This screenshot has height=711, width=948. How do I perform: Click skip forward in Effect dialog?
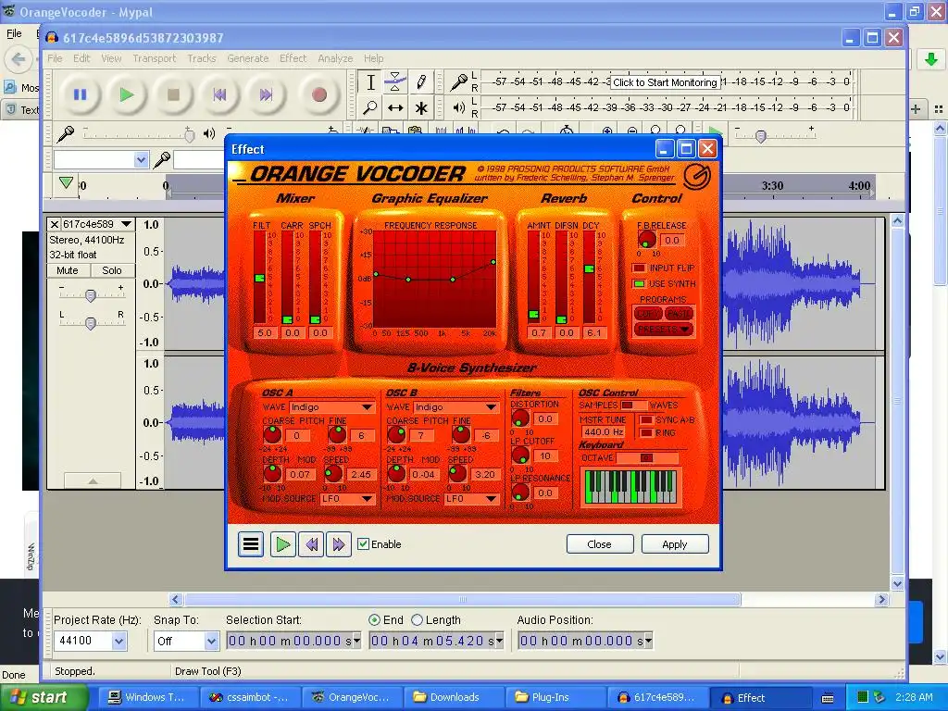338,544
